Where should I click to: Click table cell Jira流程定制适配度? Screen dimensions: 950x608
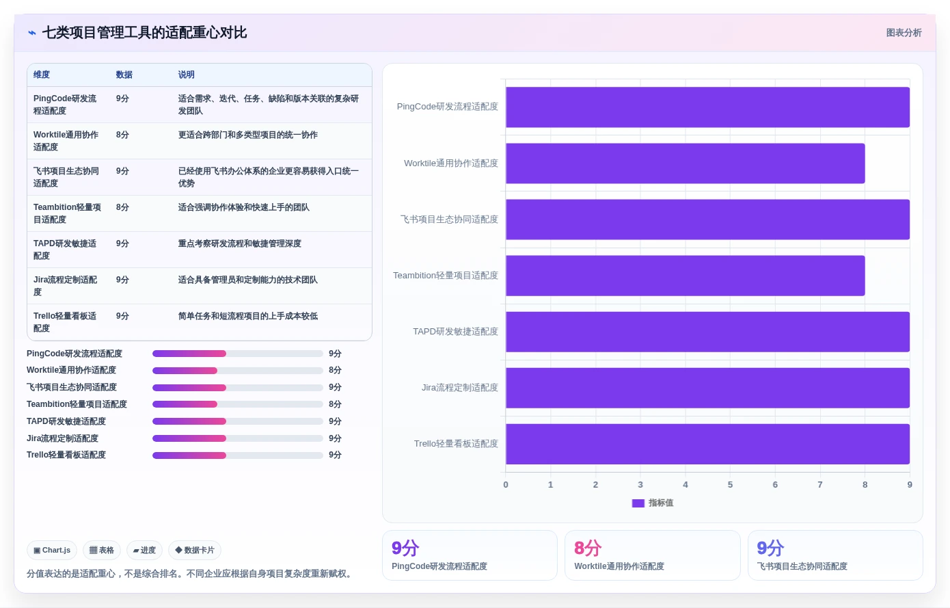click(67, 286)
